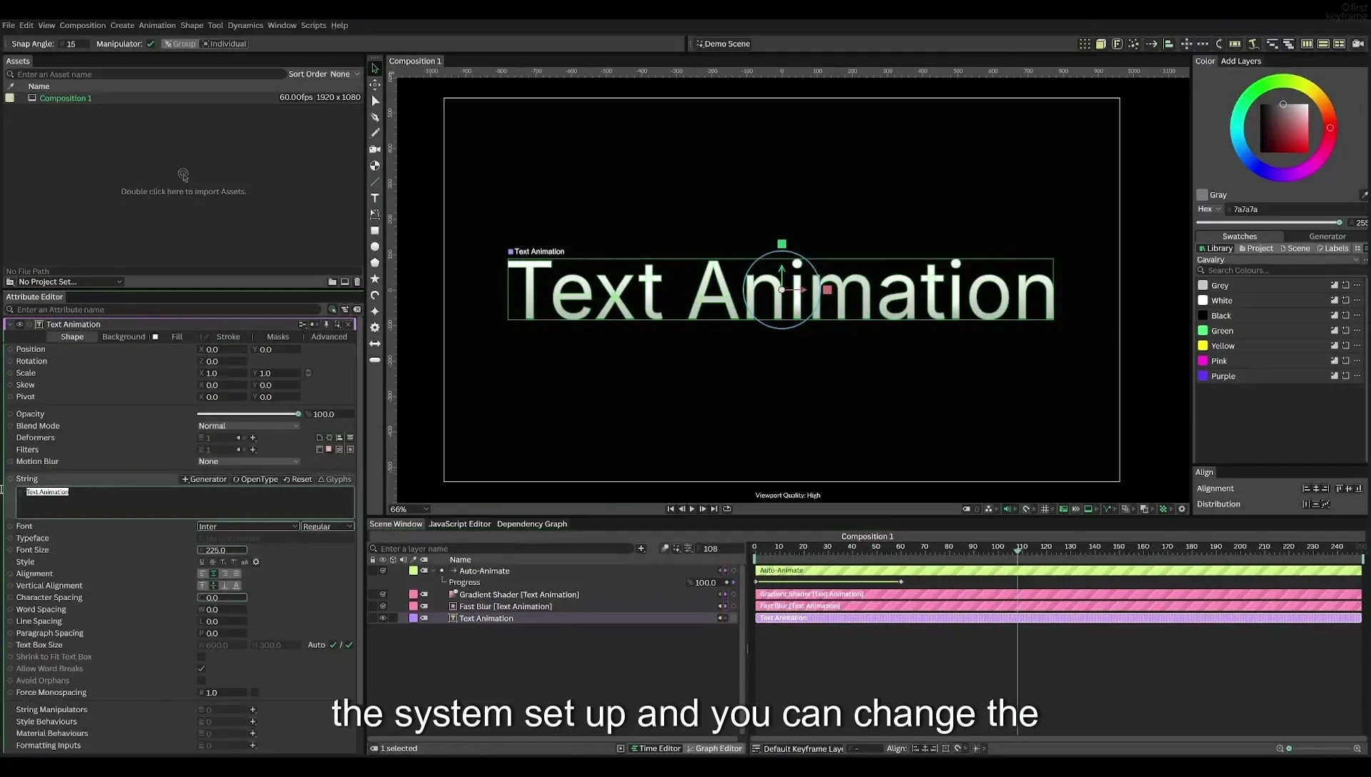
Task: Click the Duplicator grid icon in top toolbar
Action: (1085, 44)
